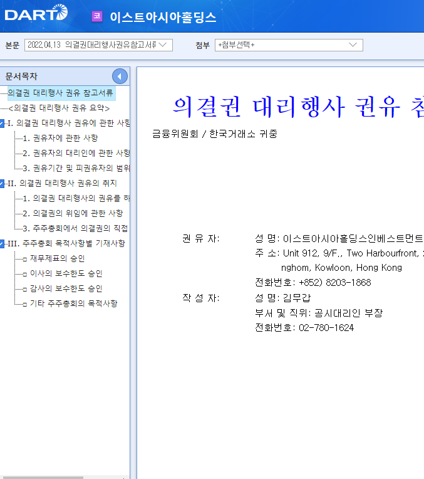This screenshot has width=424, height=479.
Task: Click the phone number +852) 8203-1868
Action: [x=335, y=283]
